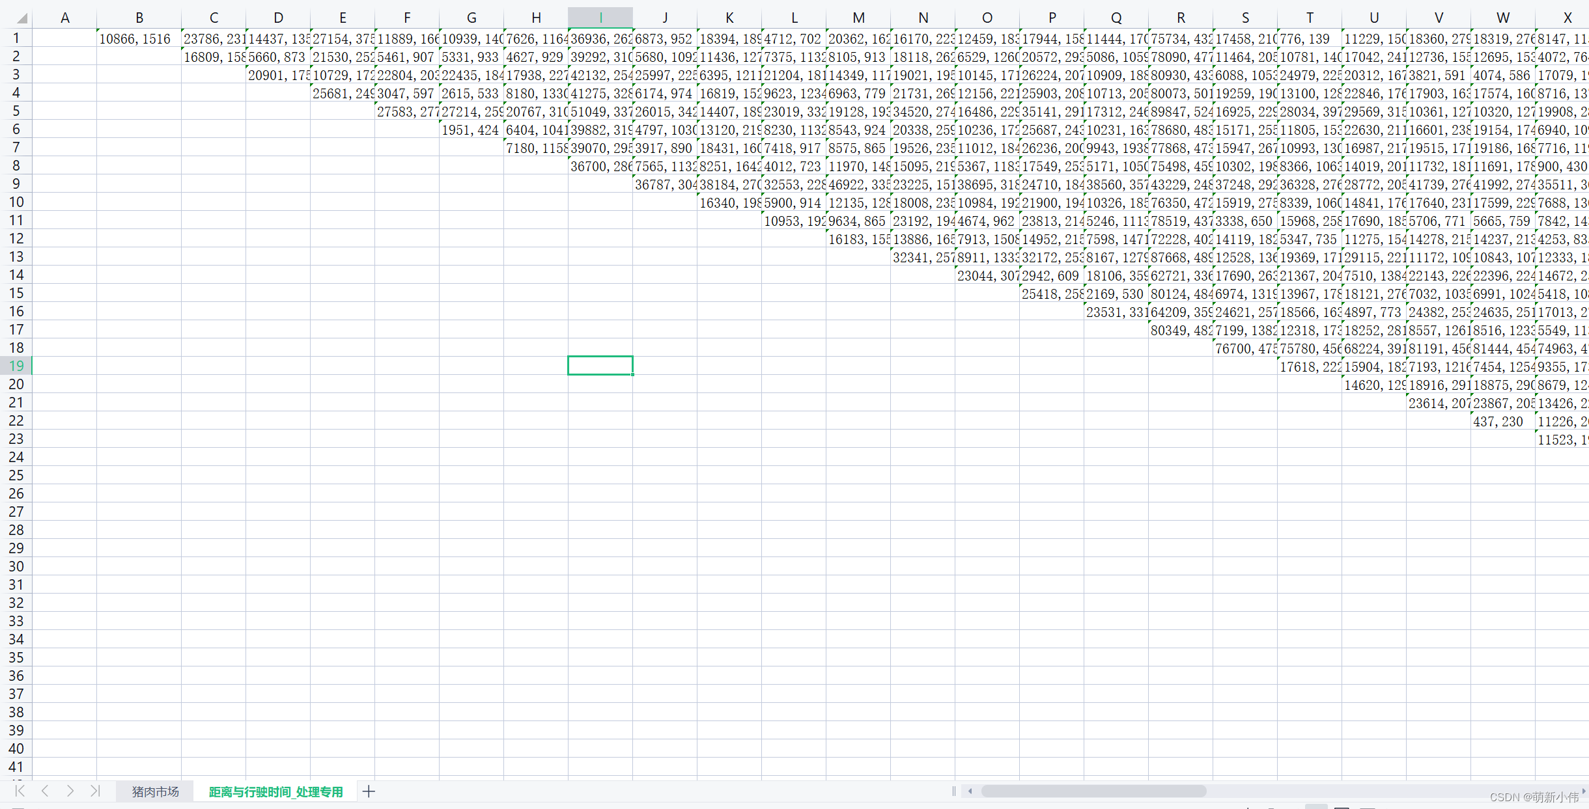The height and width of the screenshot is (809, 1589).
Task: Go to next sheet tab arrow
Action: point(70,791)
